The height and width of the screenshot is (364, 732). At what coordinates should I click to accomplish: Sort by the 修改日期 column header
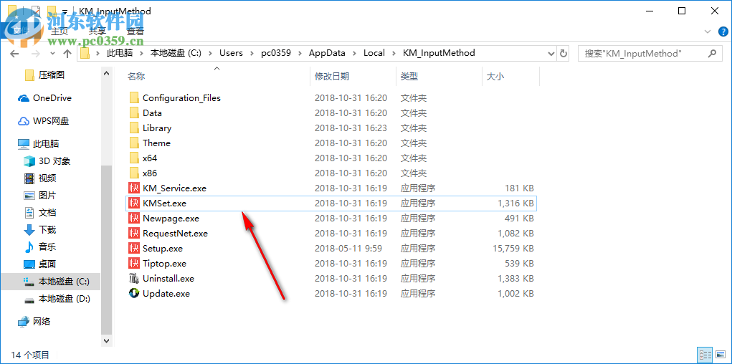(332, 77)
